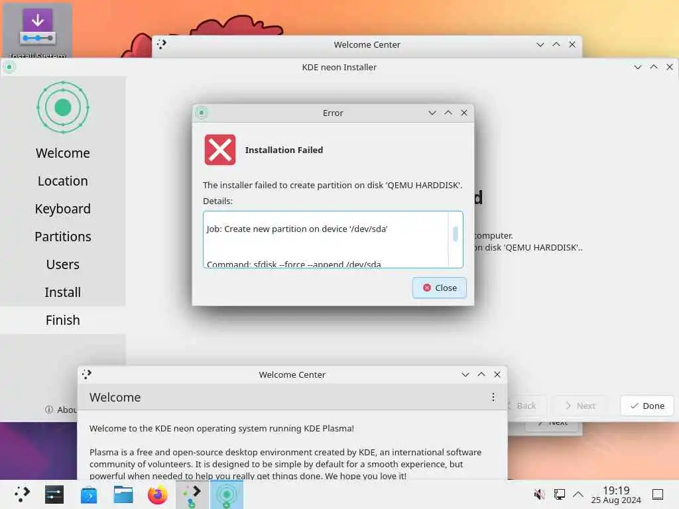Screen dimensions: 679x509
Task: Click the KDE neon logo in sidebar
Action: [63, 107]
